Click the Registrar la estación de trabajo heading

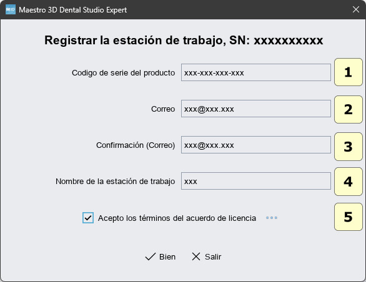click(x=184, y=40)
